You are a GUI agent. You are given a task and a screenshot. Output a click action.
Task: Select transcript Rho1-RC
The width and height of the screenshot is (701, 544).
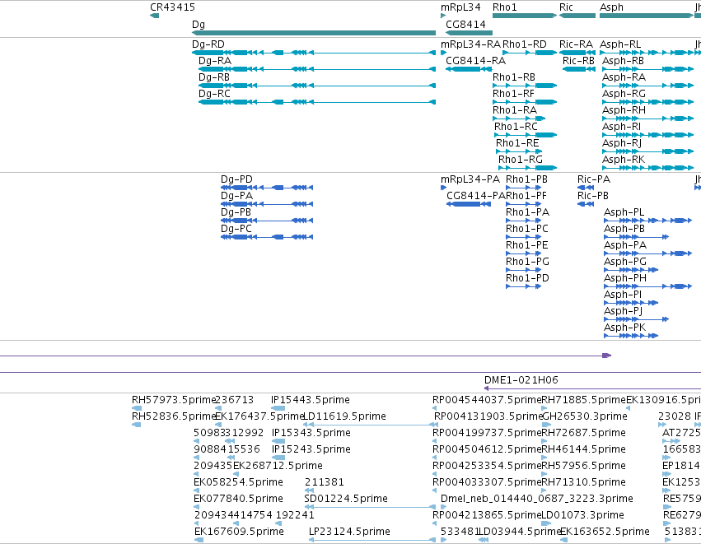pos(526,135)
